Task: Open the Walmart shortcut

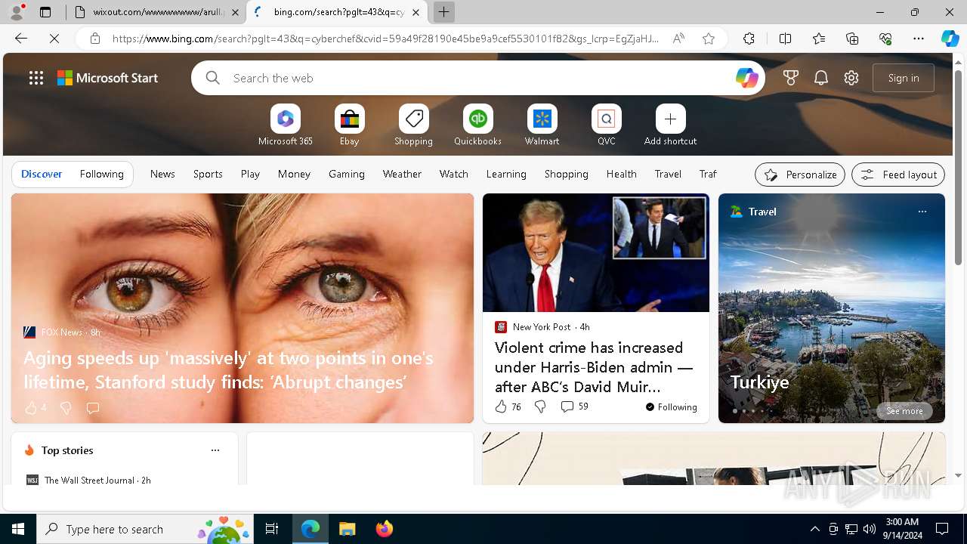Action: [542, 125]
